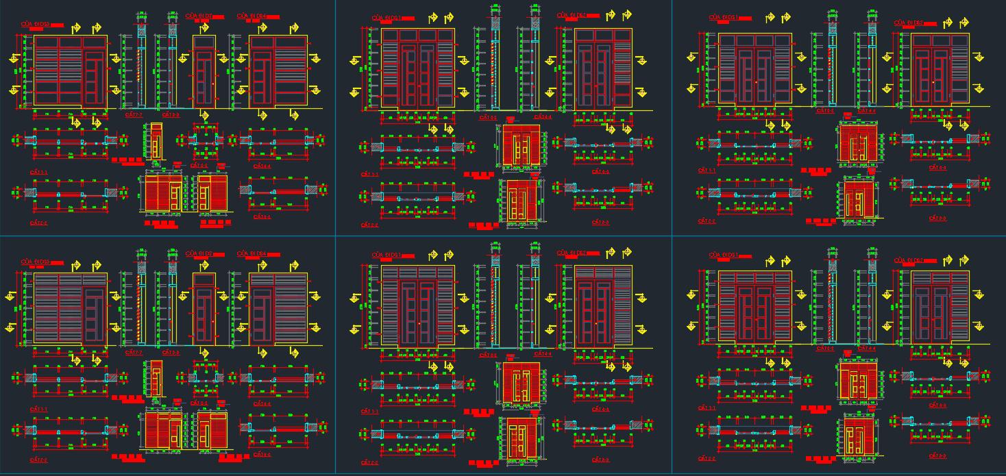This screenshot has width=1006, height=476.
Task: Click the CẮT 2-2 label in top-left sheet
Action: pos(38,223)
